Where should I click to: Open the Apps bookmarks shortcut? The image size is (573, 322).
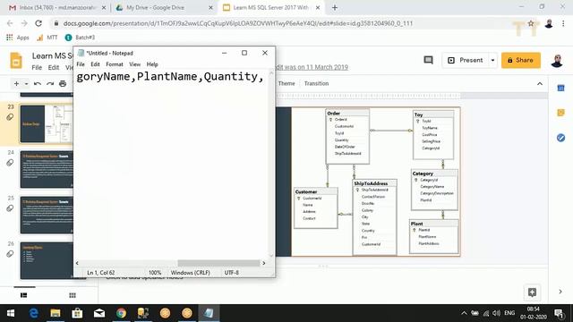[18, 38]
